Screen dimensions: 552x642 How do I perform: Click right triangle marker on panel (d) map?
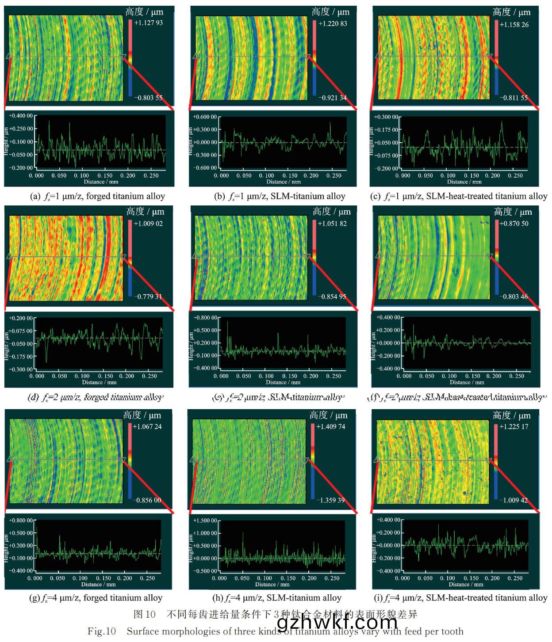[123, 257]
